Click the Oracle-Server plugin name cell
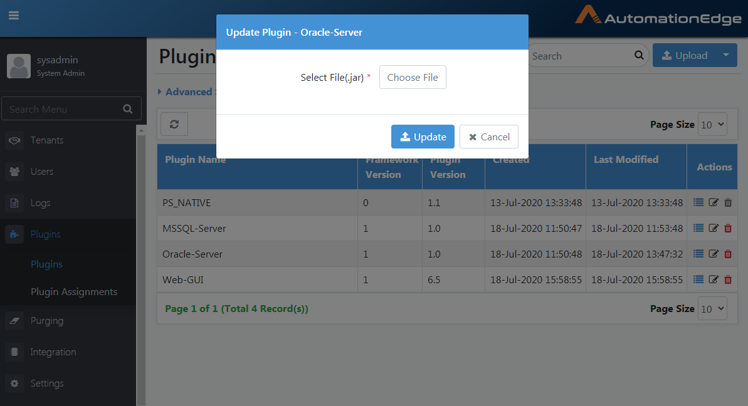748x406 pixels. tap(258, 254)
